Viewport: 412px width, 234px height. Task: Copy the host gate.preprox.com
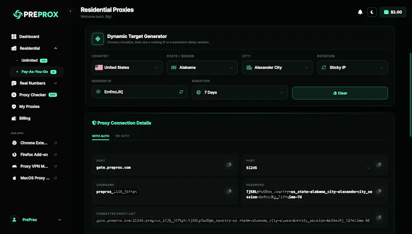pos(229,165)
